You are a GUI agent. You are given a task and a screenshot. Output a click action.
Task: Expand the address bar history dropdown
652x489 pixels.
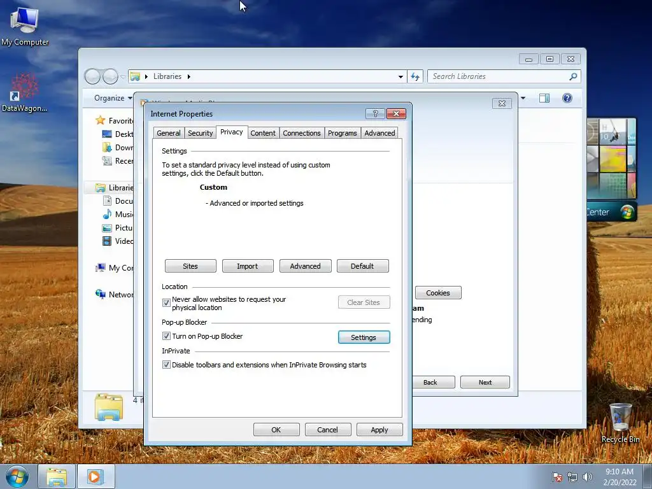coord(400,76)
